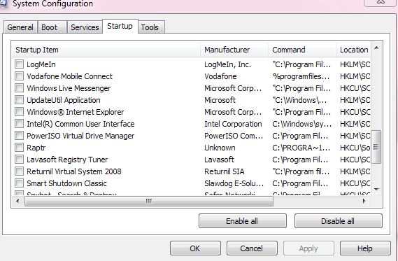Open Help for System Configuration
The width and height of the screenshot is (398, 261).
click(x=365, y=248)
